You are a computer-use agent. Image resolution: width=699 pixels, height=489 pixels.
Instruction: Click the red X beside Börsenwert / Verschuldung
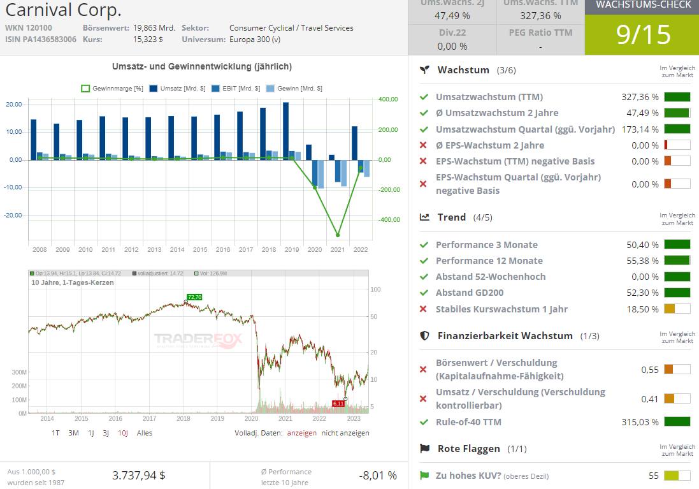point(424,369)
